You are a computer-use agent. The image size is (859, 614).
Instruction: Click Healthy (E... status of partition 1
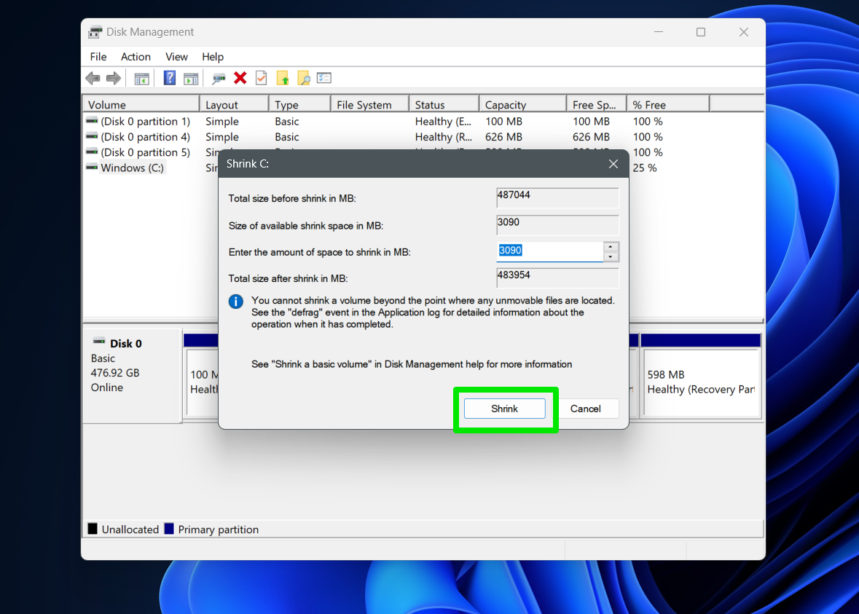click(x=443, y=121)
